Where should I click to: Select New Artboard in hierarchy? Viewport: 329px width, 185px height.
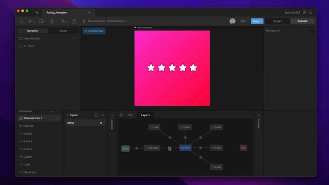[x=32, y=39]
